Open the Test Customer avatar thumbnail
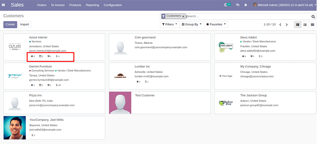This screenshot has height=144, width=317. click(x=120, y=103)
